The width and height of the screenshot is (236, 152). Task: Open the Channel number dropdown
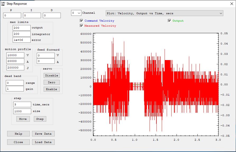76,13
